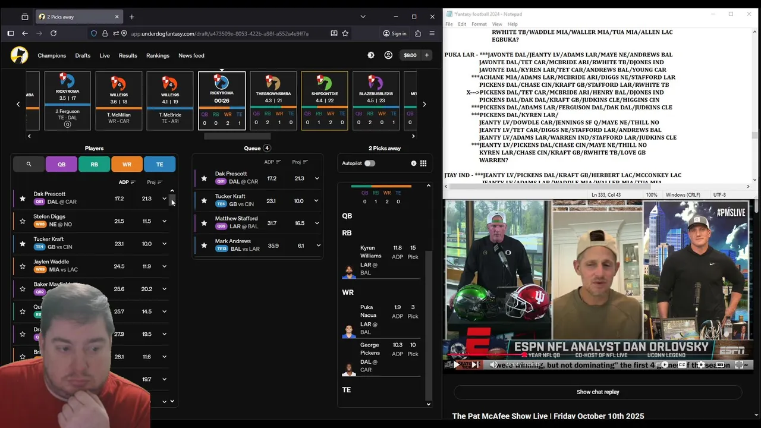This screenshot has width=761, height=428.
Task: Filter players by RB
Action: 94,164
